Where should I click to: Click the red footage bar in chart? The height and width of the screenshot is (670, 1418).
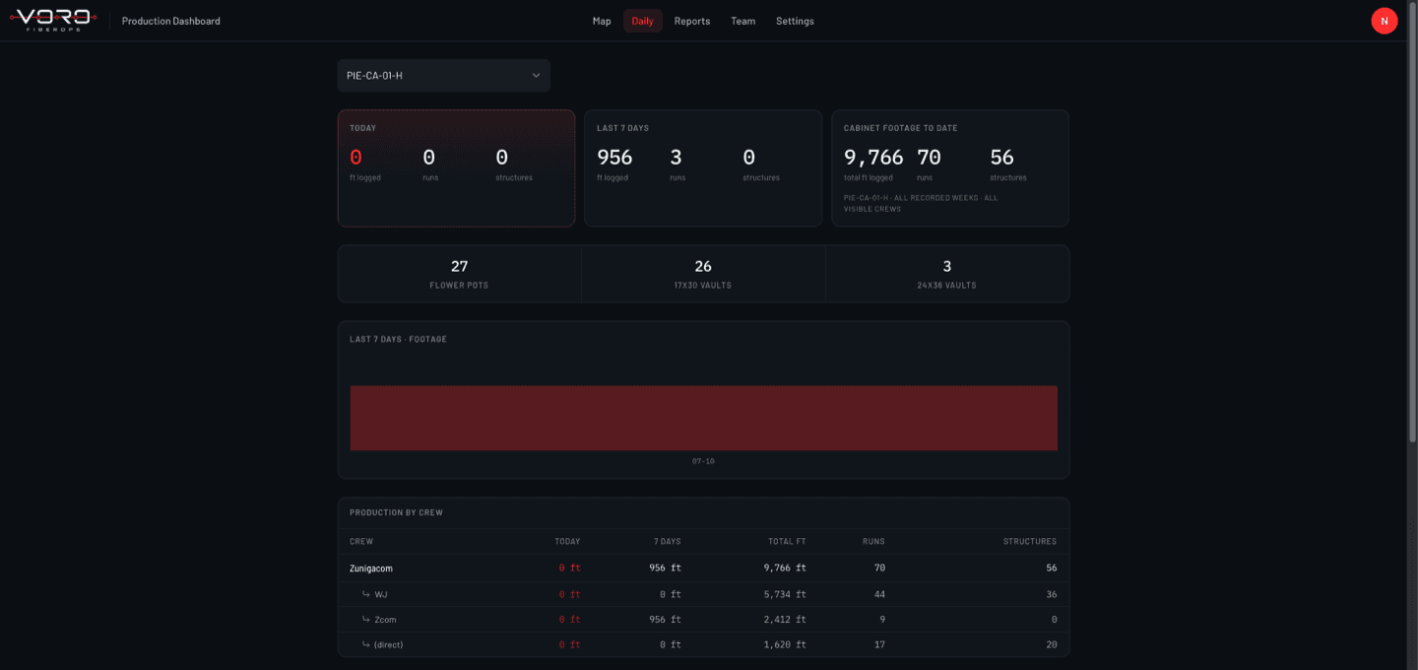[703, 418]
